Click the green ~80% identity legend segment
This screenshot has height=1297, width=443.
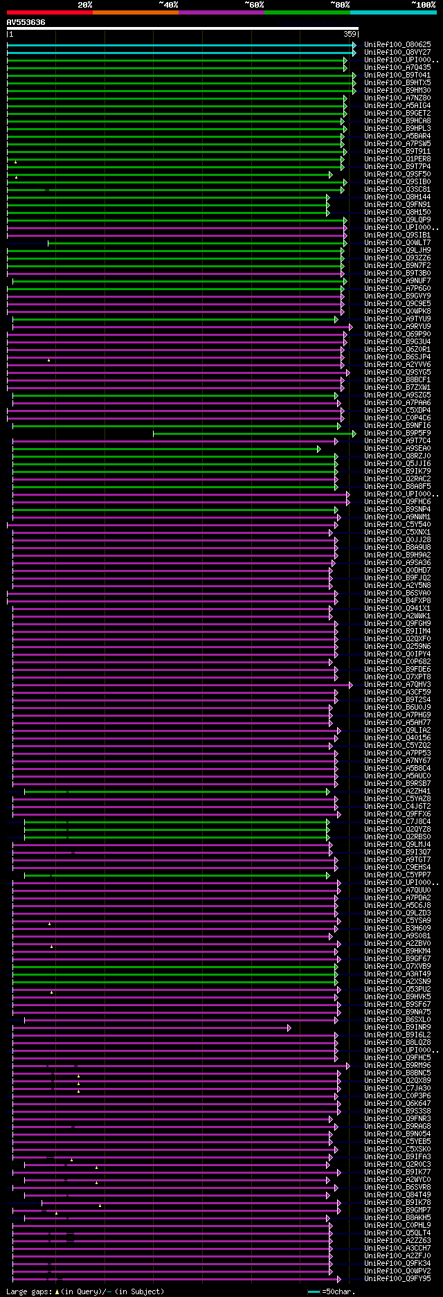(x=307, y=12)
